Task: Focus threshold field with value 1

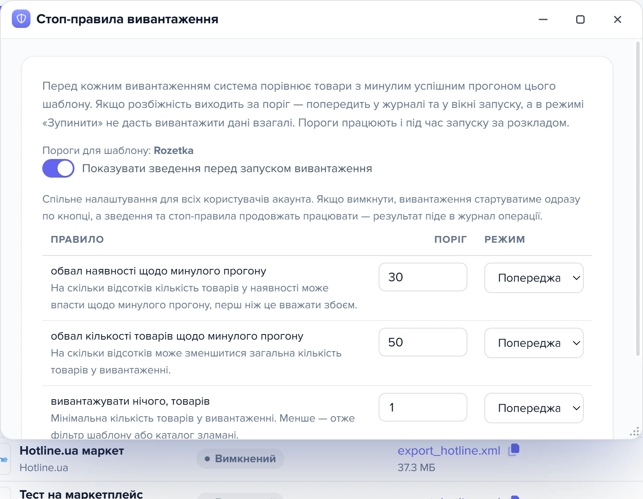Action: pyautogui.click(x=423, y=407)
